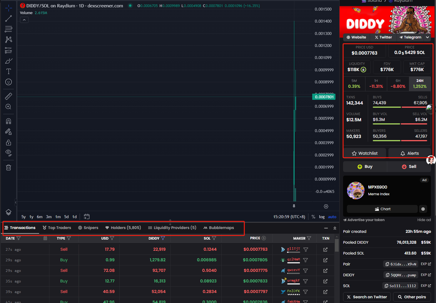Open the DIDDY Website link

(x=356, y=37)
